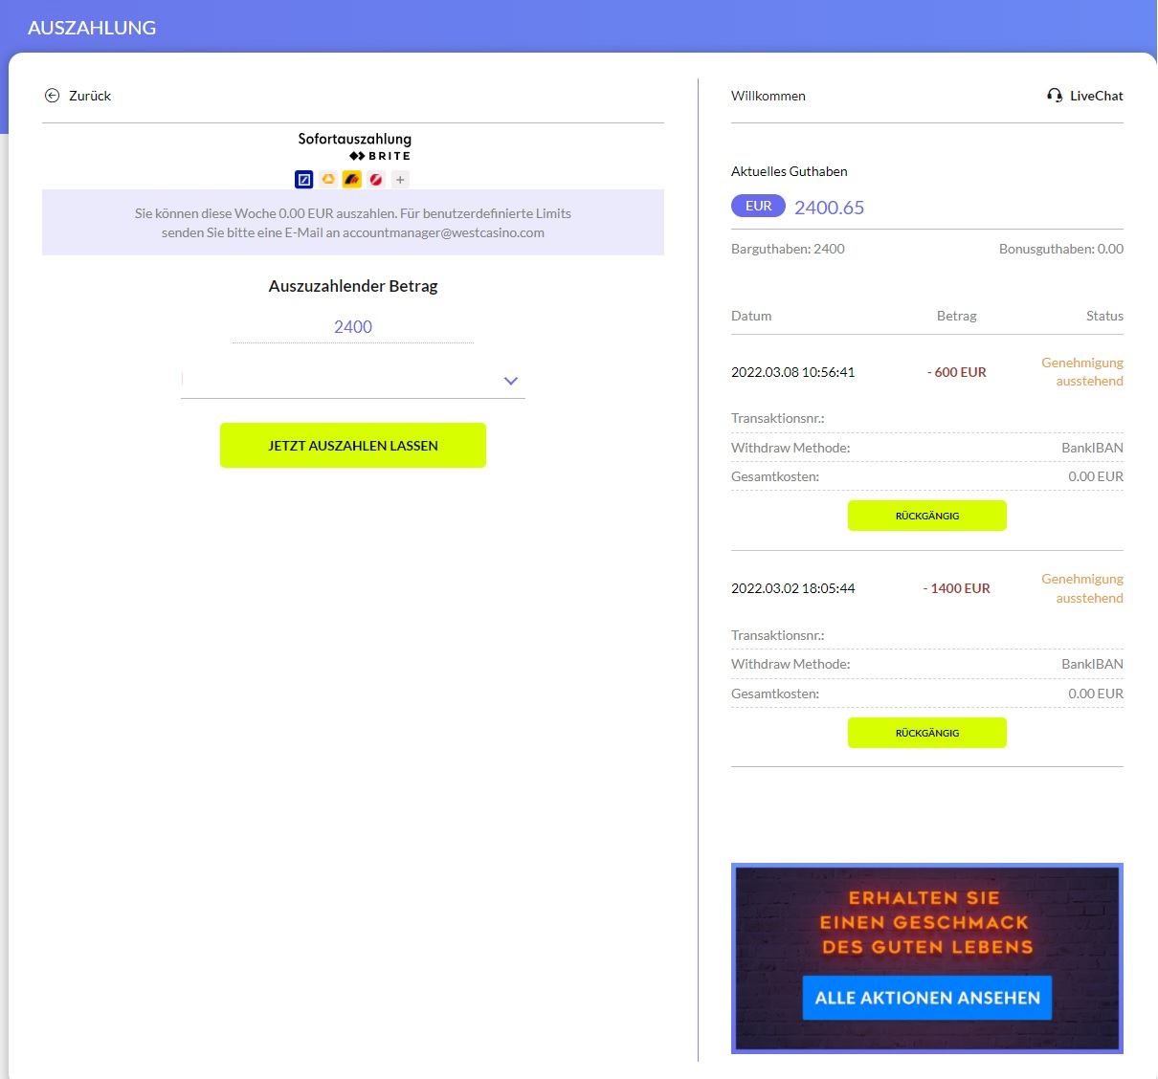
Task: Open the LiveChat support link
Action: 1096,96
